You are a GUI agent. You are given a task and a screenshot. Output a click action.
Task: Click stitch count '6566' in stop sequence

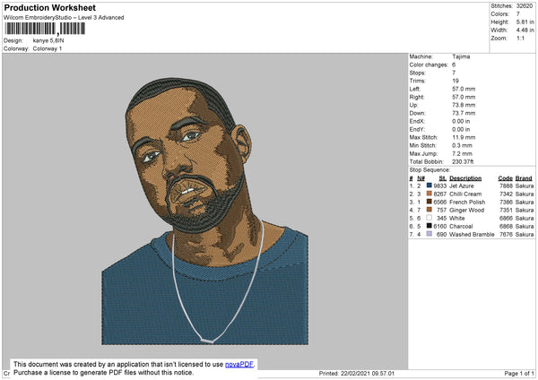coord(440,202)
